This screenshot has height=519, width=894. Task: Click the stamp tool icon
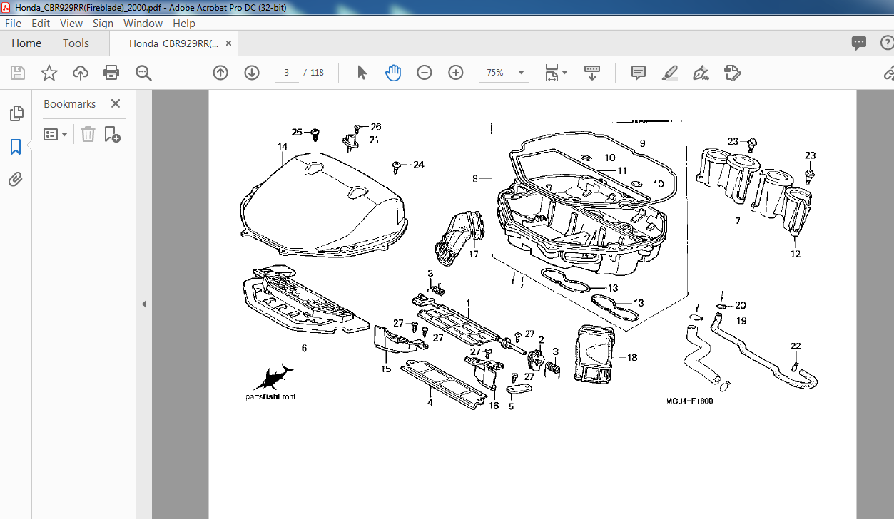[x=732, y=73]
